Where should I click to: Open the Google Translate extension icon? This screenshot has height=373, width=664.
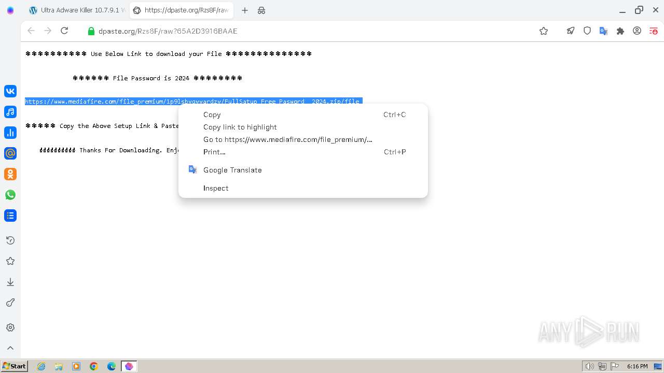[604, 31]
